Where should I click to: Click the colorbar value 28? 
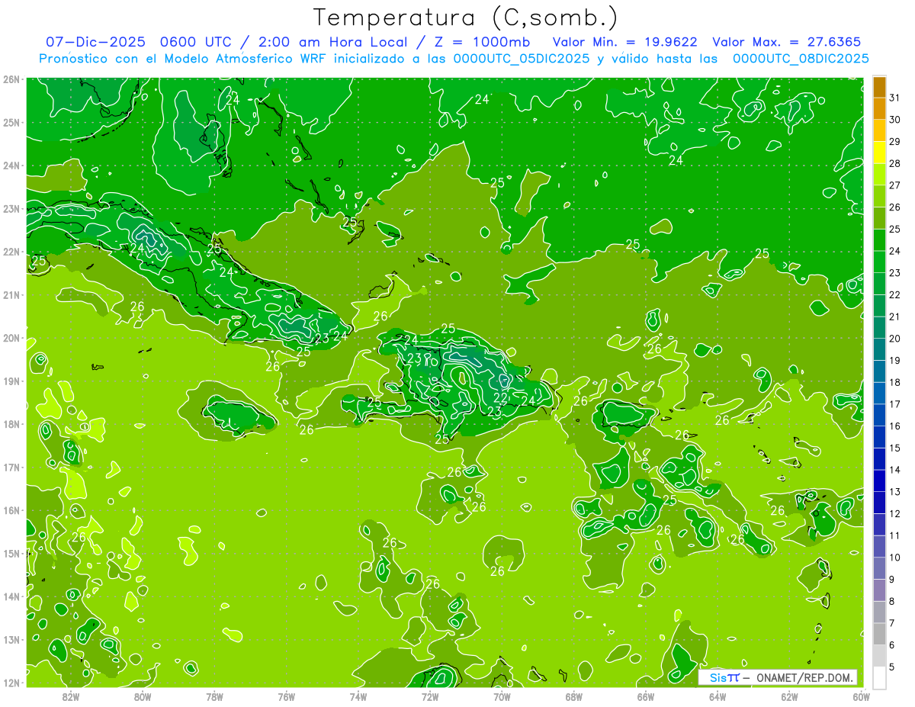coord(895,163)
